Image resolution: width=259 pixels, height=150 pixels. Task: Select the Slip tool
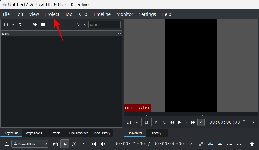pos(93,144)
